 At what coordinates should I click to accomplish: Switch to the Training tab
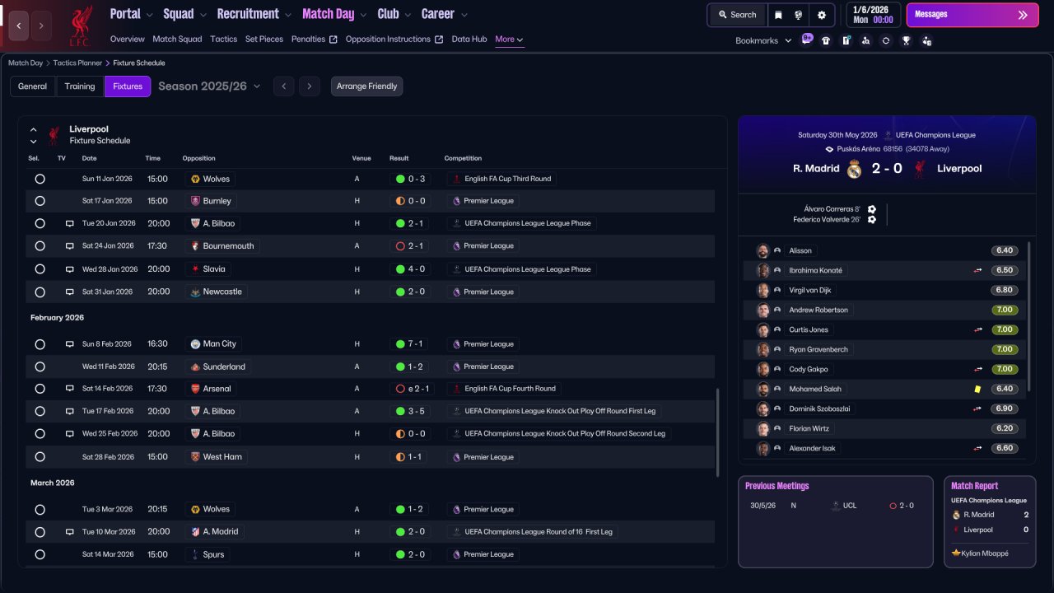click(80, 86)
